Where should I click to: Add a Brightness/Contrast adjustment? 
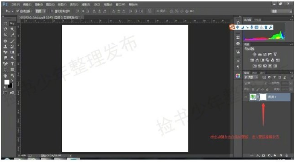[x=254, y=54]
